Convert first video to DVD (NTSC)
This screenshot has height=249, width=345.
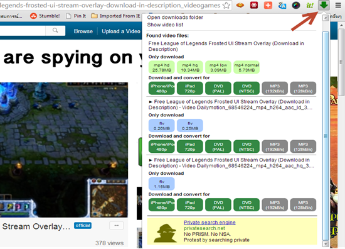(x=247, y=89)
